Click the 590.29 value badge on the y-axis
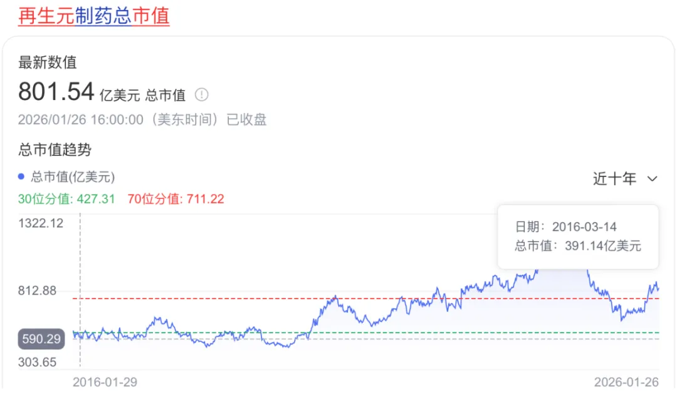The image size is (677, 398). click(41, 339)
